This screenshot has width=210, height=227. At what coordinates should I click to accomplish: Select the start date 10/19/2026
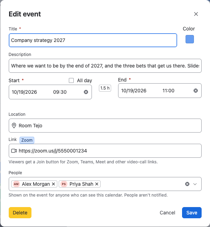click(x=24, y=92)
